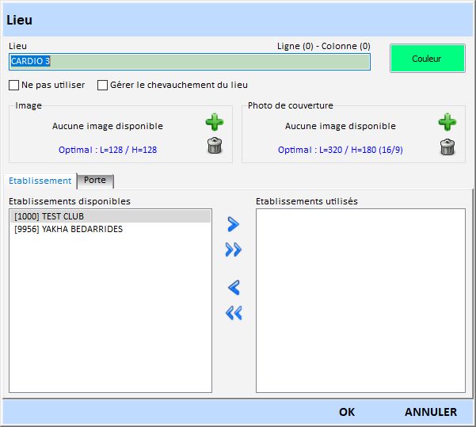Add a cover photo with the green plus
The image size is (476, 427).
[447, 123]
